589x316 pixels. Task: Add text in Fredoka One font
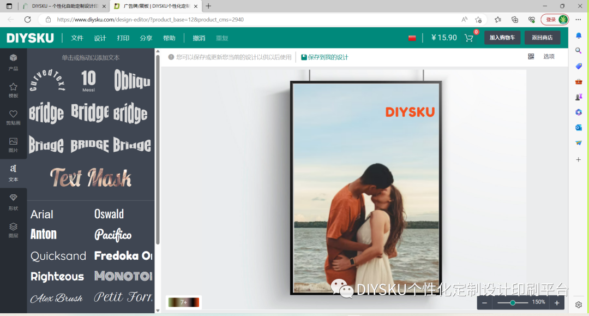(x=123, y=255)
